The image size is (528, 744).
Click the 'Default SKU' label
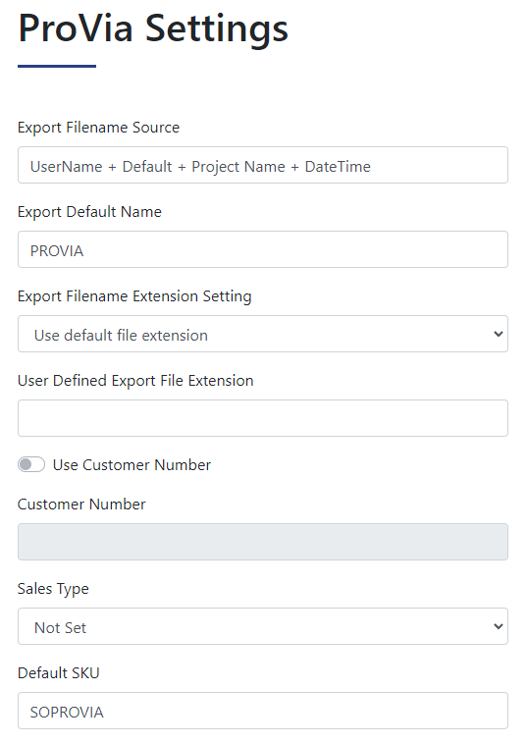pos(59,672)
